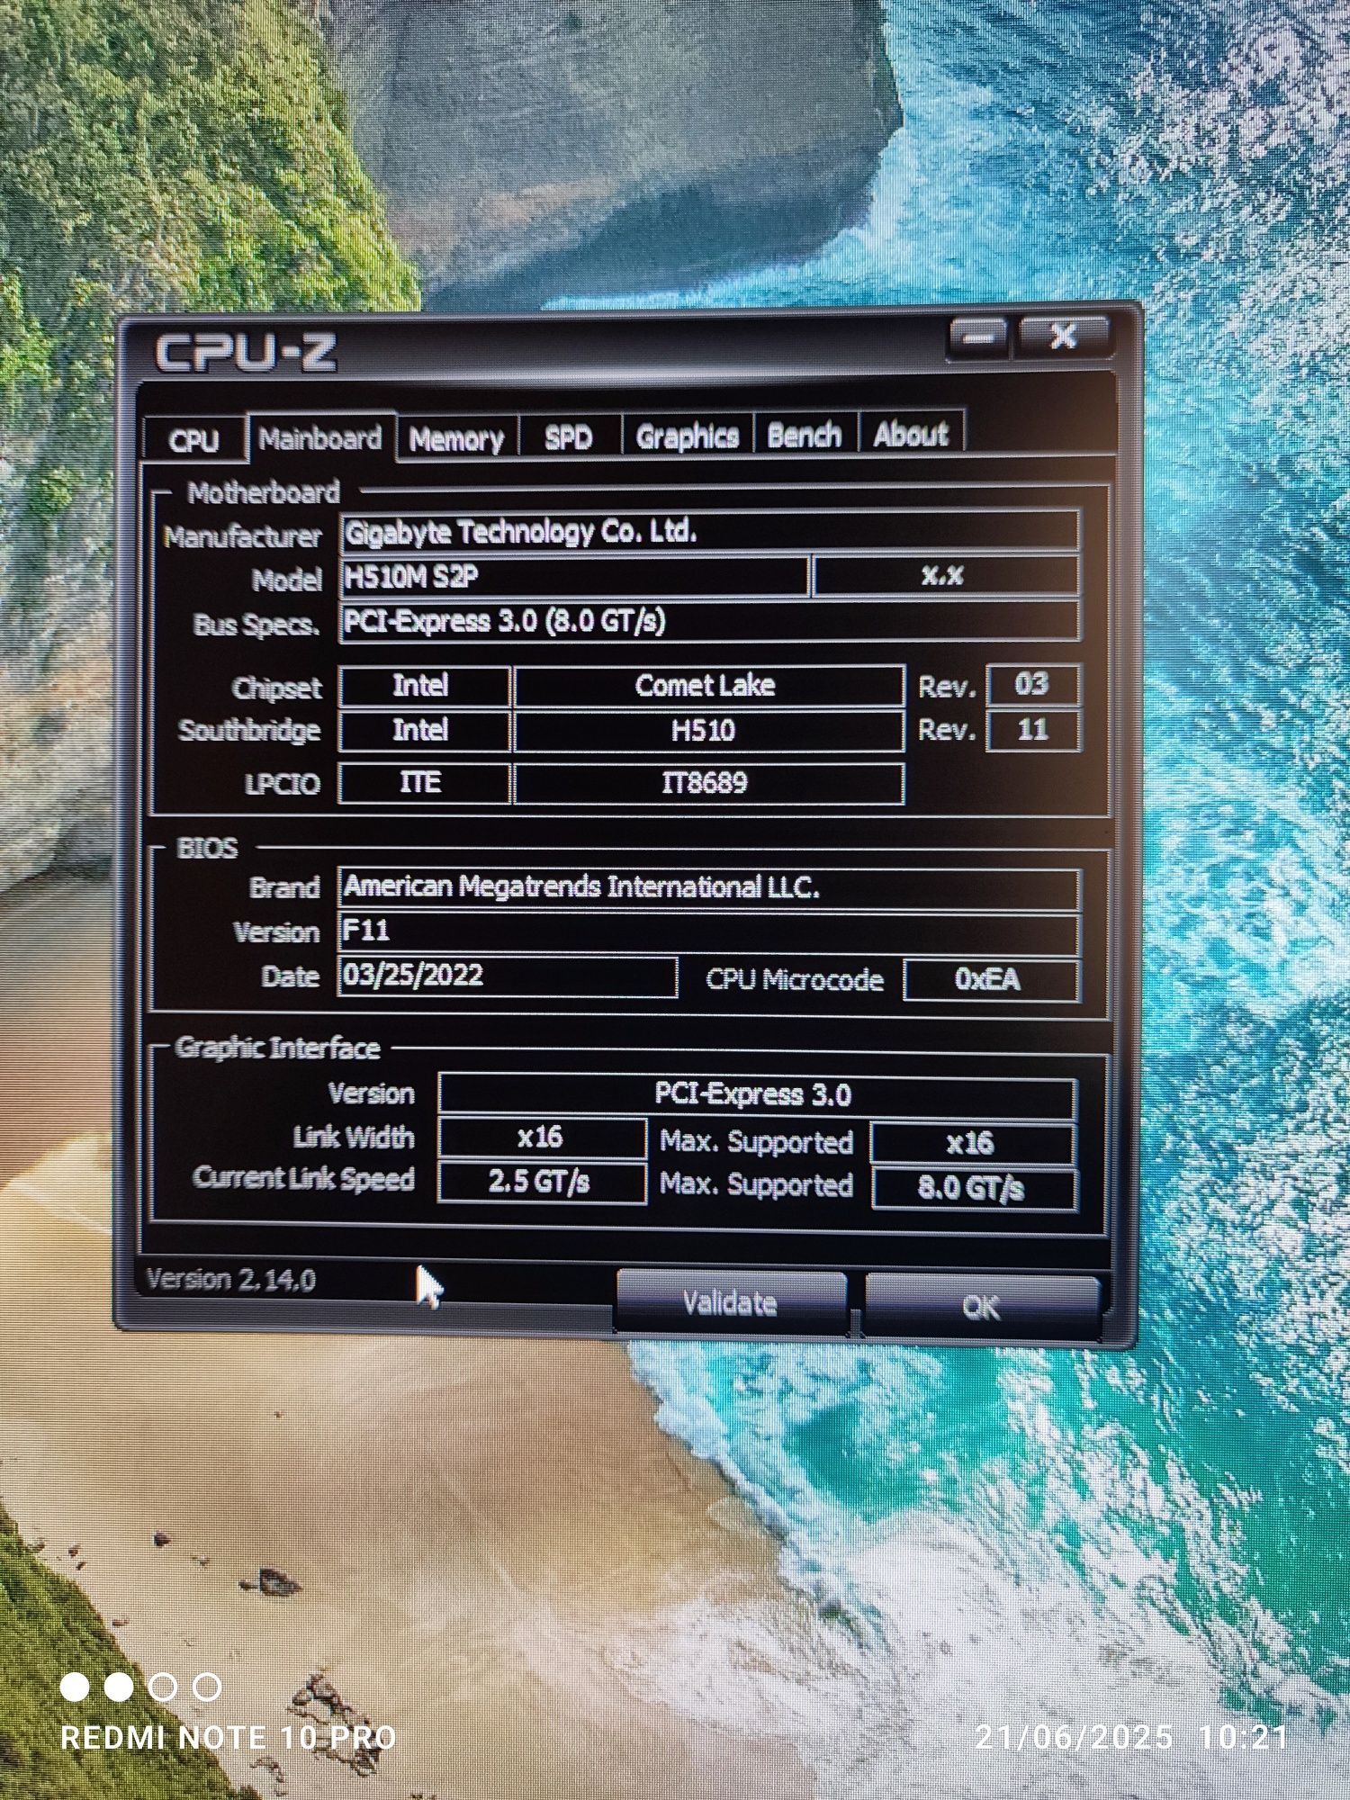
Task: Open the Graphics tab
Action: pyautogui.click(x=688, y=436)
